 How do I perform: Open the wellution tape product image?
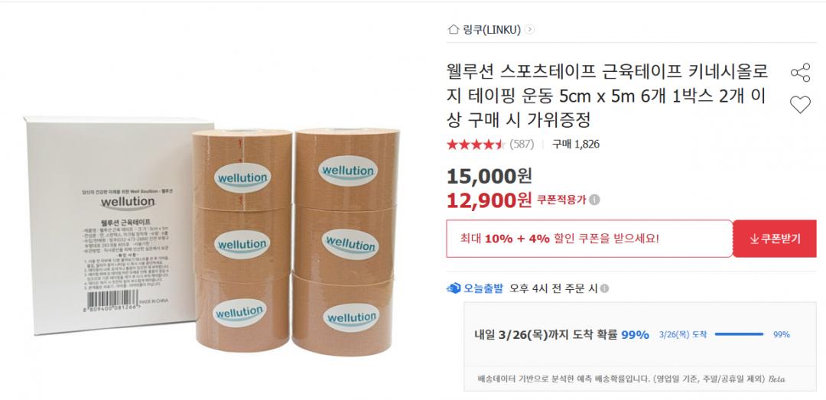pyautogui.click(x=216, y=232)
